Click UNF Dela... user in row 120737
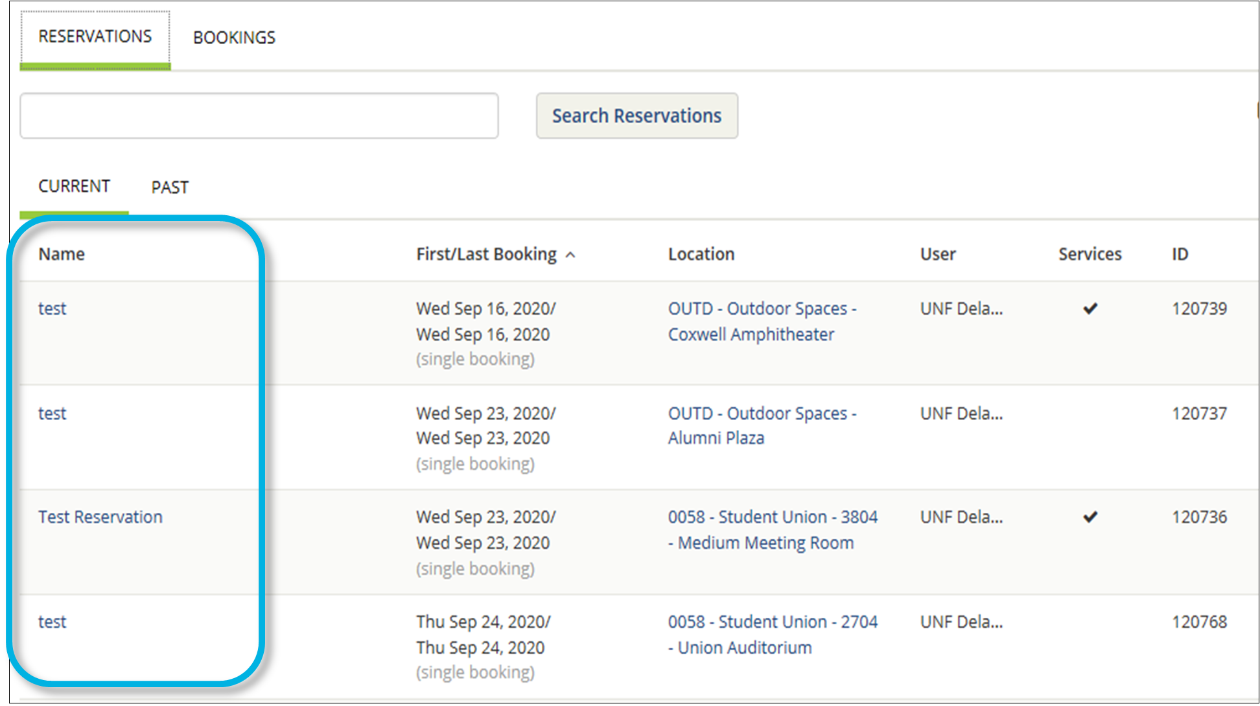Viewport: 1260px width, 706px height. tap(961, 414)
